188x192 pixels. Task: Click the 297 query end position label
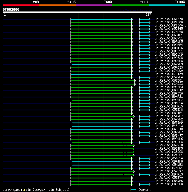coord(148,14)
